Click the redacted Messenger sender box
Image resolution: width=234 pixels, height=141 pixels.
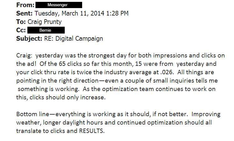[x=59, y=5]
